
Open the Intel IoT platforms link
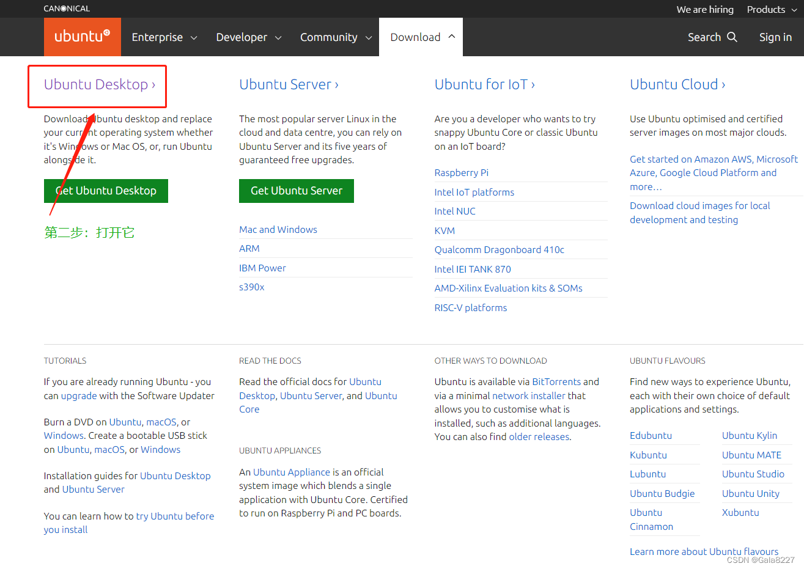pyautogui.click(x=474, y=192)
